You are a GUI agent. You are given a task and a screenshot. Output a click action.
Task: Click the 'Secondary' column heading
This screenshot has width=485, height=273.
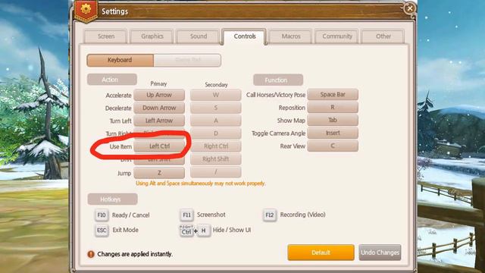(216, 84)
